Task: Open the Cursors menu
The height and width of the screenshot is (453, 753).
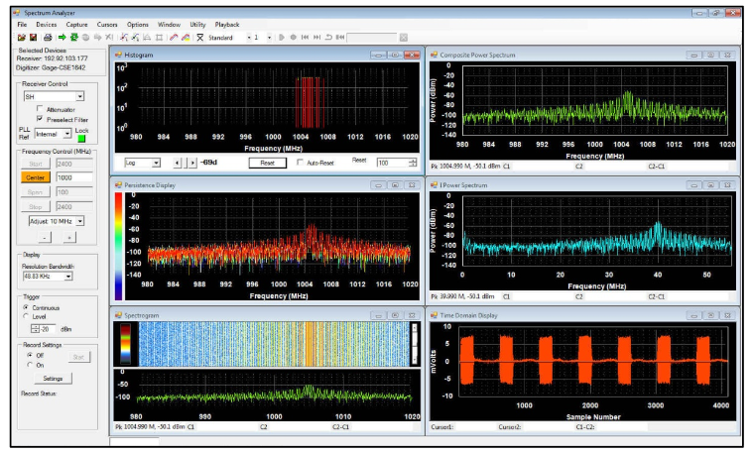Action: click(106, 24)
